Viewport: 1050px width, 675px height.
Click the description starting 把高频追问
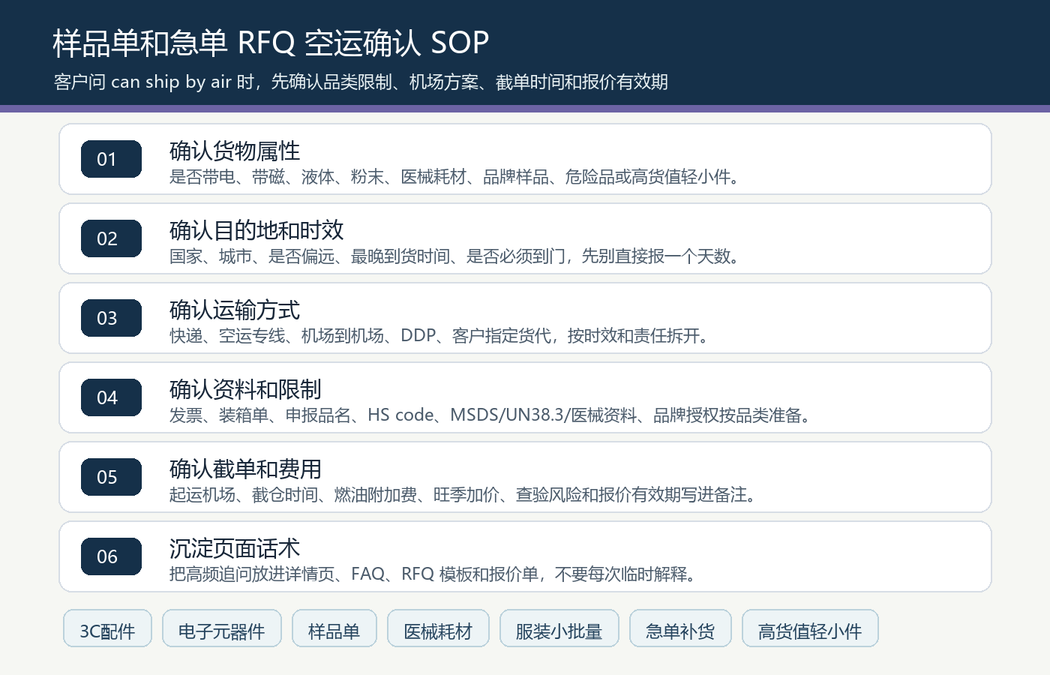pyautogui.click(x=434, y=574)
